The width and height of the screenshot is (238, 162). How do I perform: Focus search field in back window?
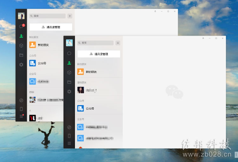(x=47, y=16)
